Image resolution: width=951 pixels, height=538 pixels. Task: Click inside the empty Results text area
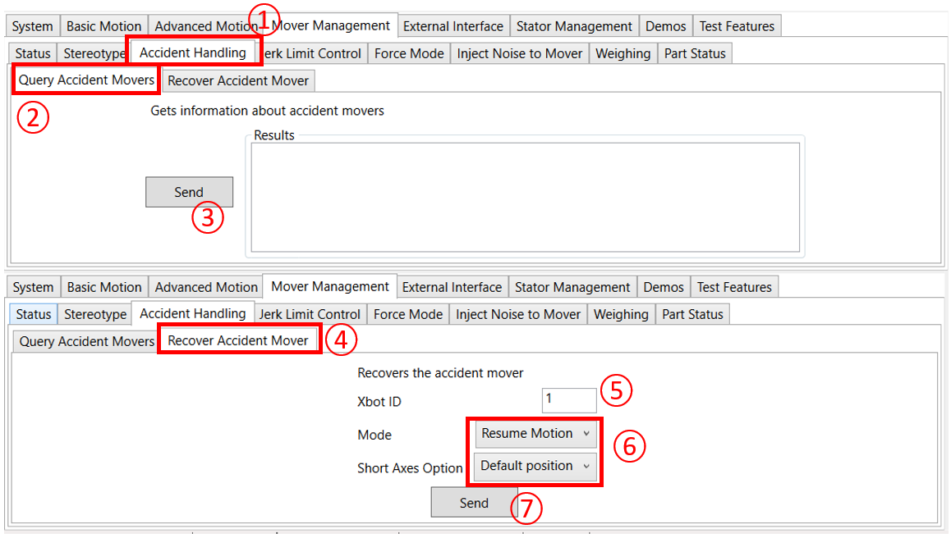pos(525,197)
